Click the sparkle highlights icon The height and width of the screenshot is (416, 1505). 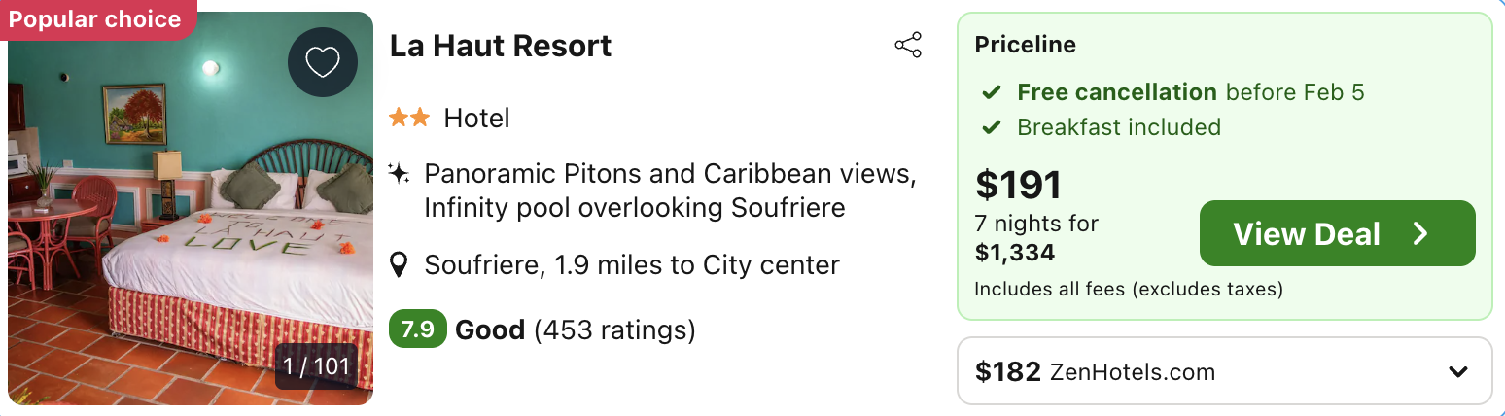point(399,174)
